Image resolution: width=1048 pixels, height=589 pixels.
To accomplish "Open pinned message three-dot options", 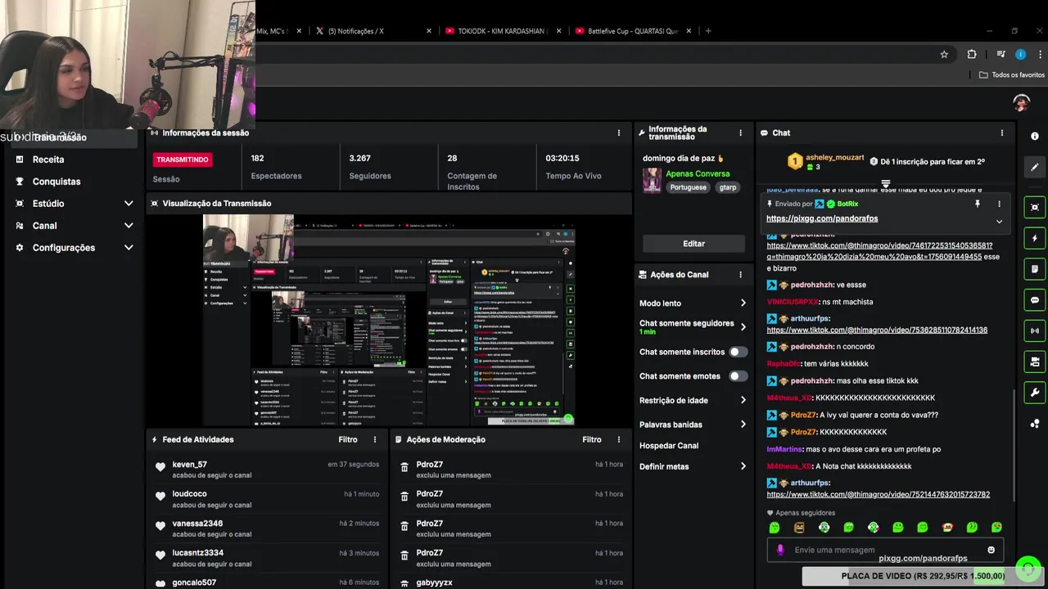I will (999, 204).
